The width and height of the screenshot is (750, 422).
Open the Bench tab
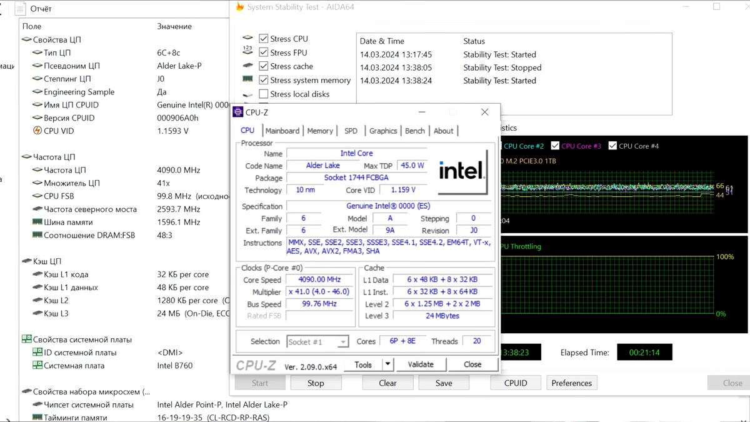pyautogui.click(x=415, y=131)
